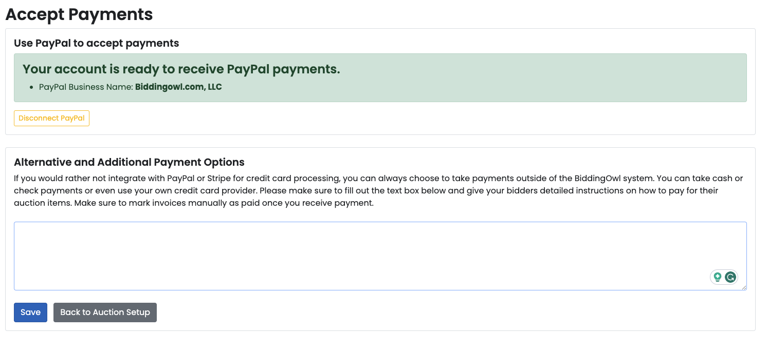Disconnect PayPal from the account
This screenshot has height=352, width=768.
[x=51, y=118]
